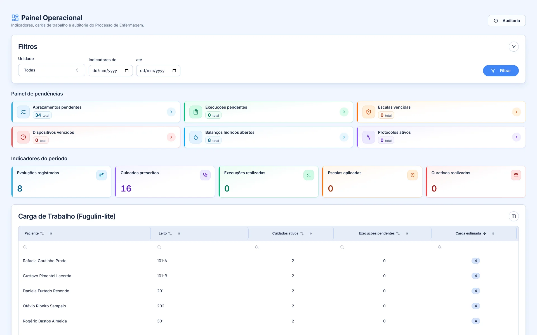537x335 pixels.
Task: Click the Escalas aplicadas shield icon
Action: point(412,175)
